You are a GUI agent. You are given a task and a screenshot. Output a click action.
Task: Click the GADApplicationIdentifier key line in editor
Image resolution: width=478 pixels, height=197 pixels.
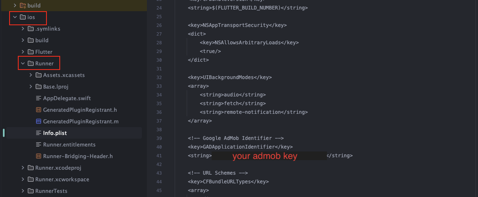click(x=241, y=147)
